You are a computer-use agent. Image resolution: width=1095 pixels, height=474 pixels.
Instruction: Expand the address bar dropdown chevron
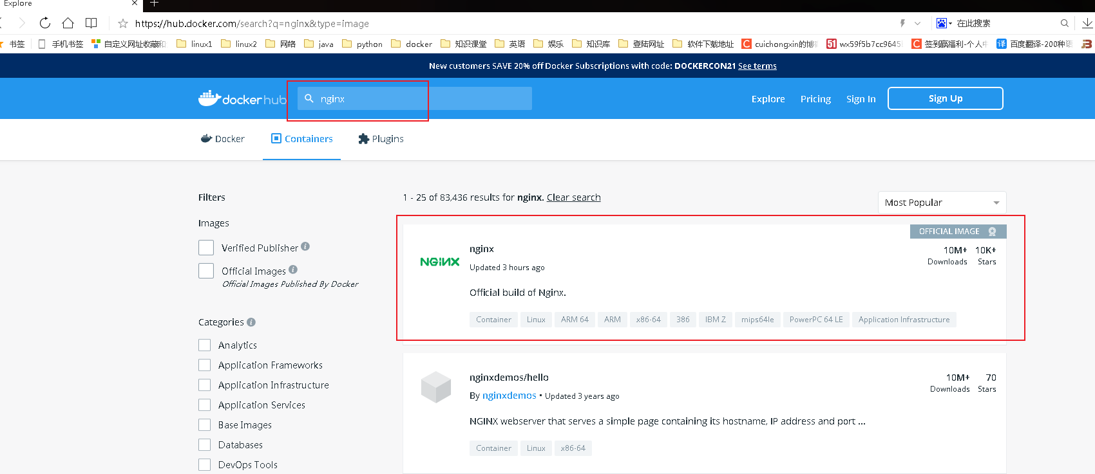click(x=917, y=23)
